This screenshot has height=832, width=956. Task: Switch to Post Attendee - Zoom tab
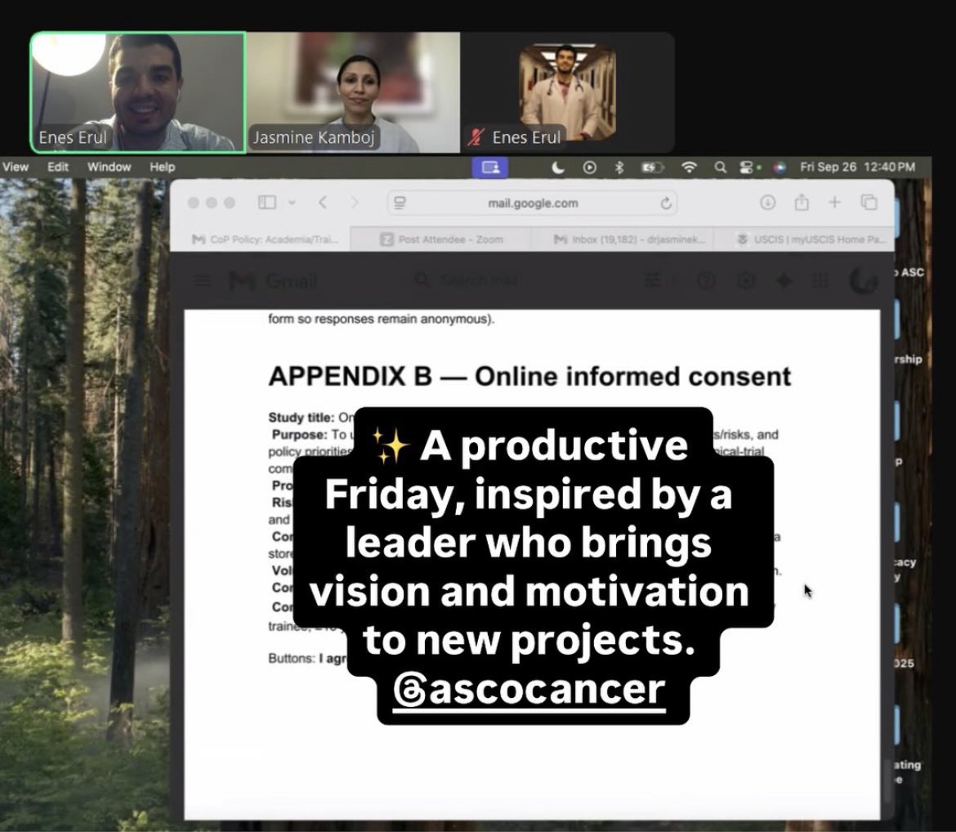point(442,239)
